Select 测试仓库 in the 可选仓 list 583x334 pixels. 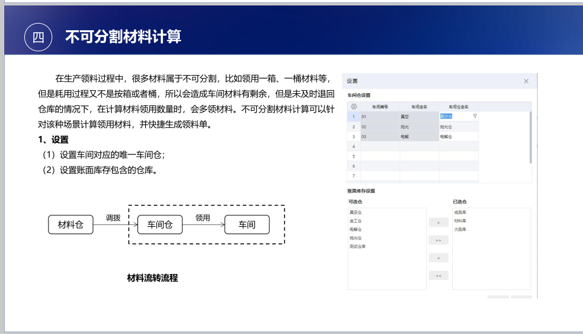point(357,247)
